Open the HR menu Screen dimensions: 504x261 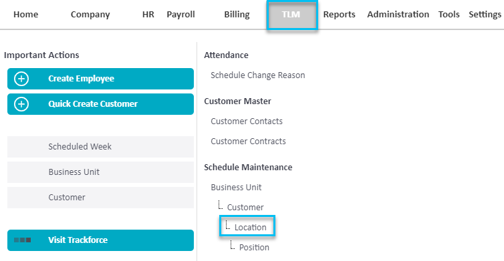[x=148, y=15]
